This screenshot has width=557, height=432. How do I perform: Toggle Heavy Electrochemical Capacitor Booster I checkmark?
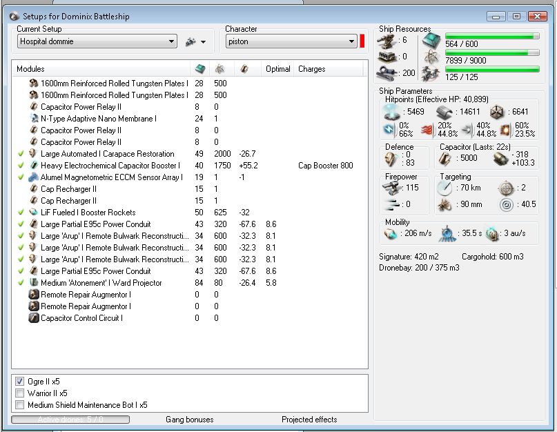[21, 165]
